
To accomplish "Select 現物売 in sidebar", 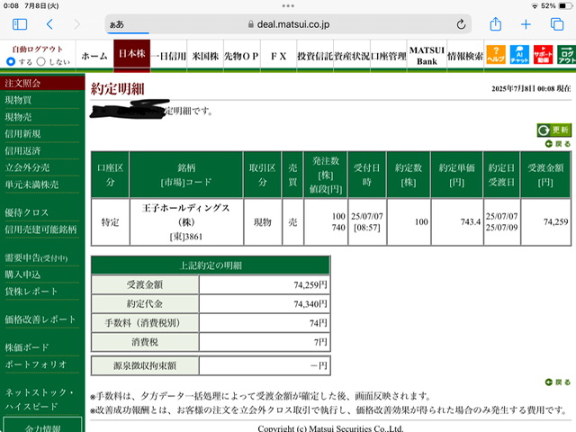I will point(18,117).
